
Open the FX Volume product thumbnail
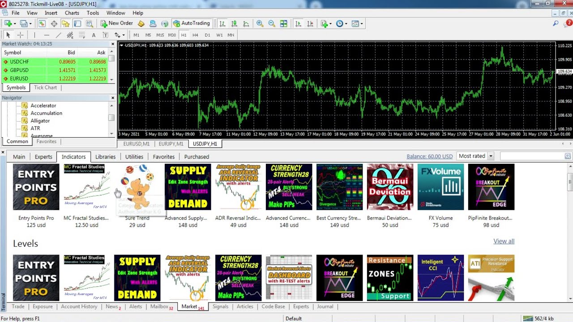pos(440,187)
